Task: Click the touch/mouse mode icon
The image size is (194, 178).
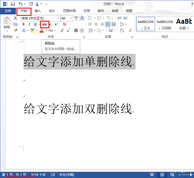Action: [37, 4]
